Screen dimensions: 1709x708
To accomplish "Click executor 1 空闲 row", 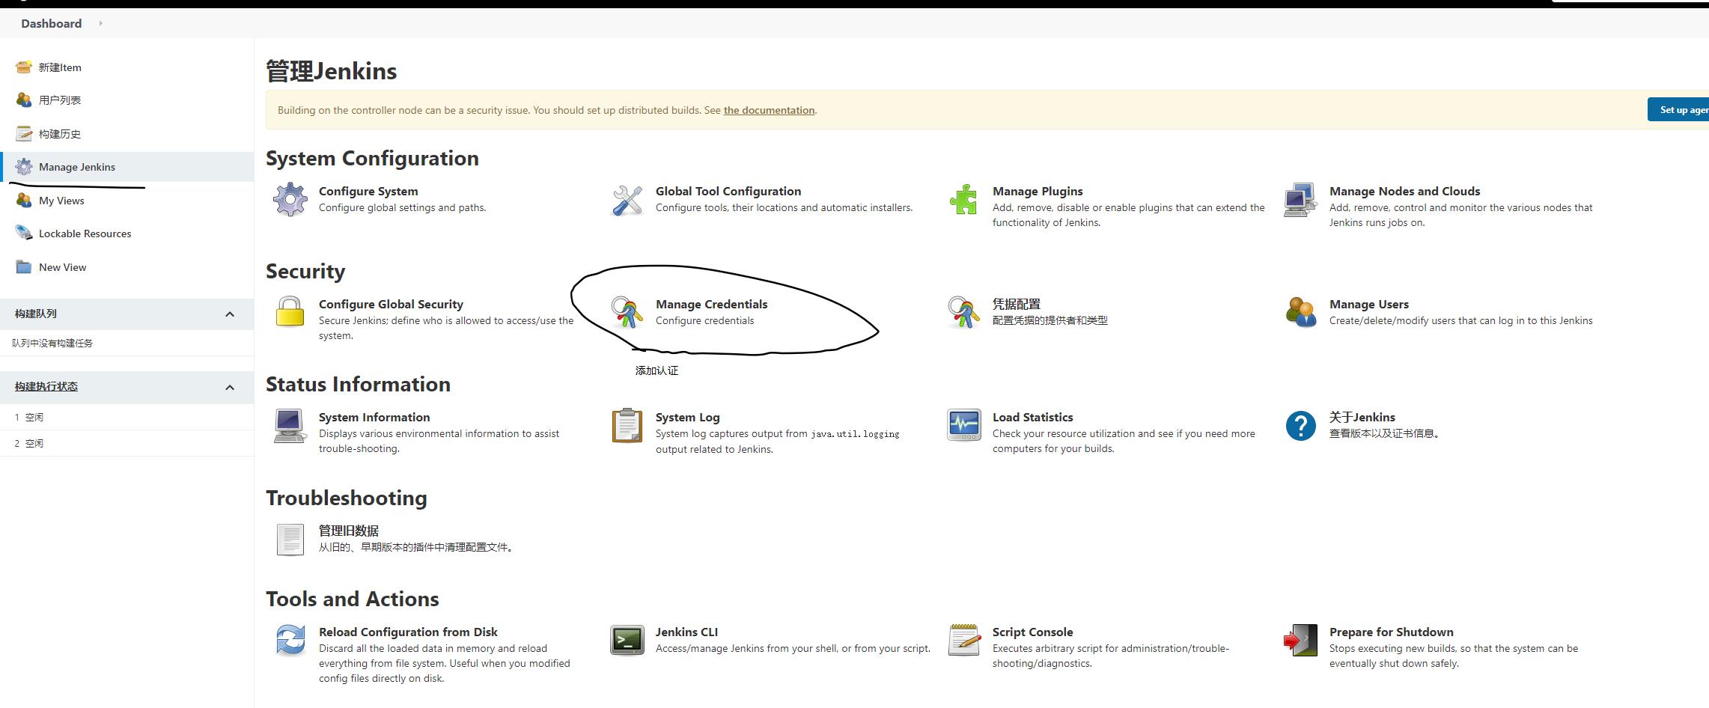I will click(x=127, y=418).
